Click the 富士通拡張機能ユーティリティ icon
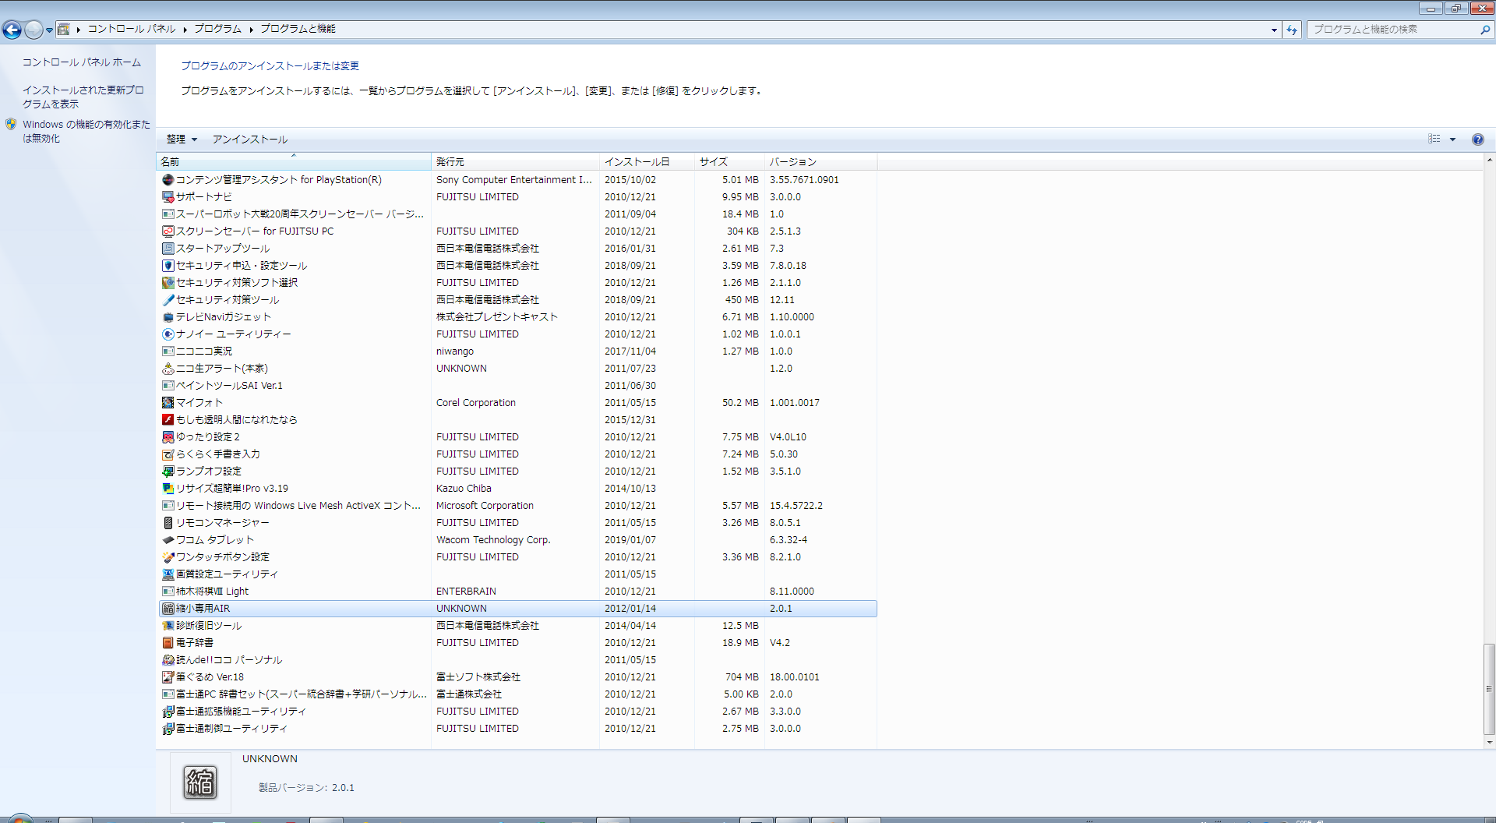 (168, 712)
